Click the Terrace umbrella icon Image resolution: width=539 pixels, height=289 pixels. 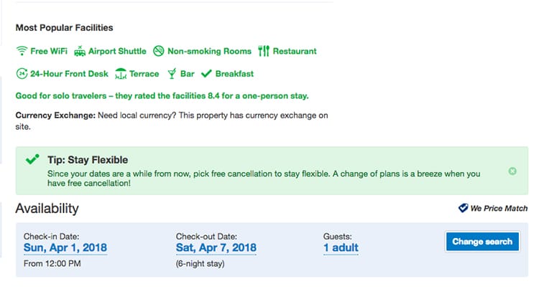(x=121, y=73)
